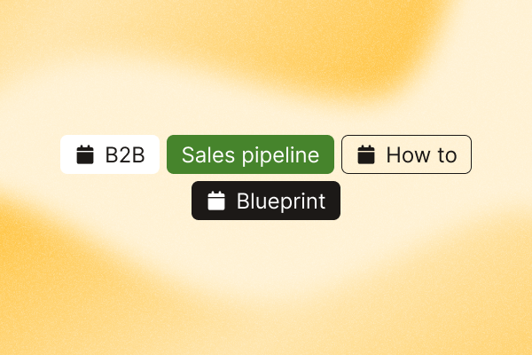Tap the word "How" in outlined chip
This screenshot has width=532, height=355.
[x=409, y=155]
